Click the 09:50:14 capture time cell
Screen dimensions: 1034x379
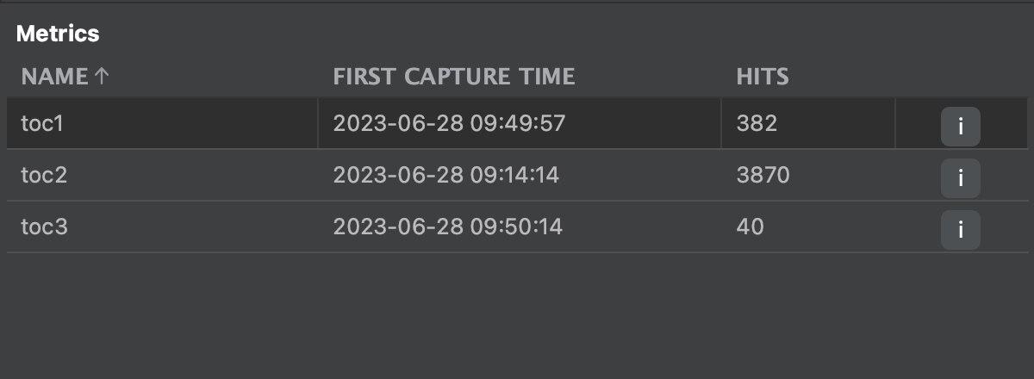coord(447,227)
